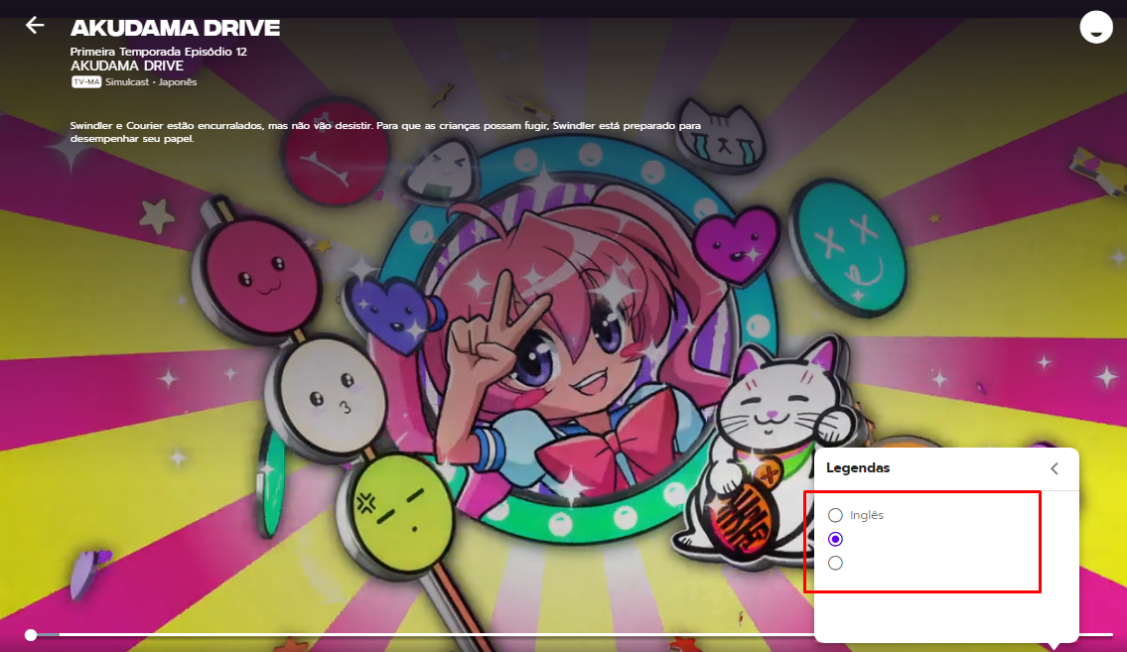This screenshot has height=652, width=1127.
Task: Collapse the Legendas panel with the chevron
Action: pos(1055,468)
